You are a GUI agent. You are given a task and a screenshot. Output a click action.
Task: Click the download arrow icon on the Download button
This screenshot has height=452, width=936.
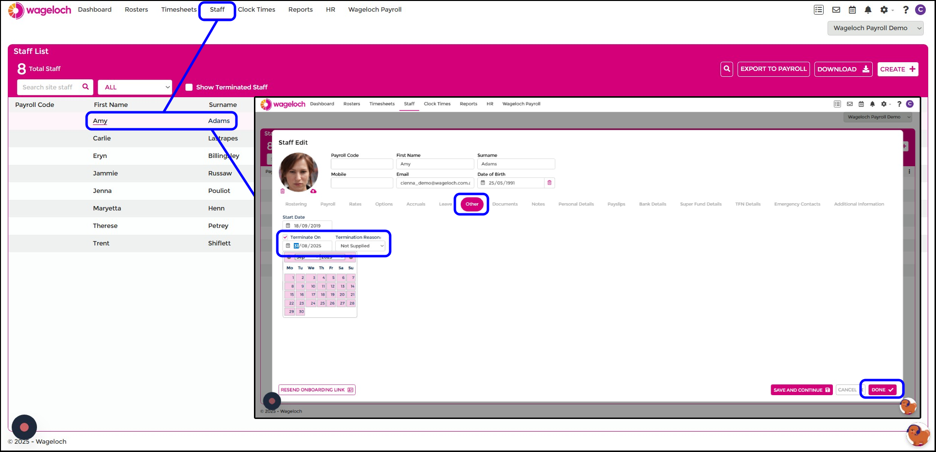[866, 69]
